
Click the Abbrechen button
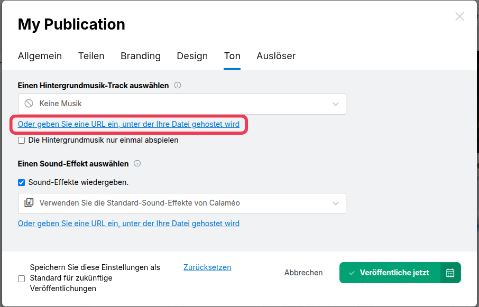click(x=303, y=273)
